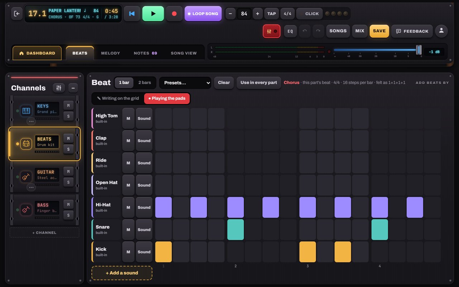Click the exit arrow icon at top-left

point(16,14)
